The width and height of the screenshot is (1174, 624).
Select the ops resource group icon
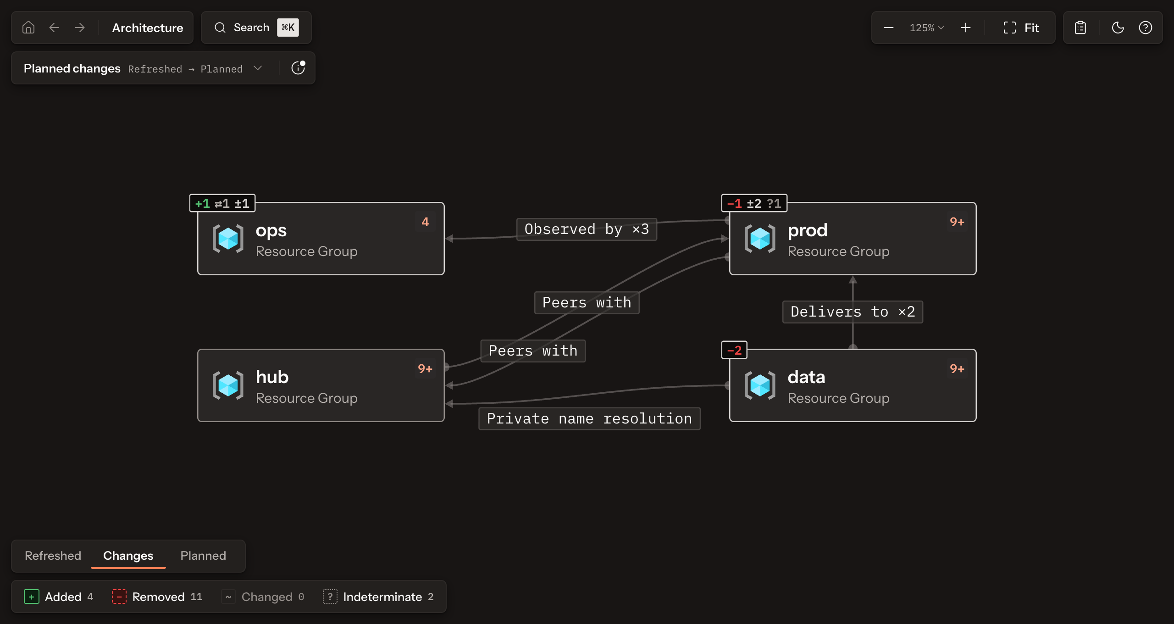pyautogui.click(x=228, y=239)
